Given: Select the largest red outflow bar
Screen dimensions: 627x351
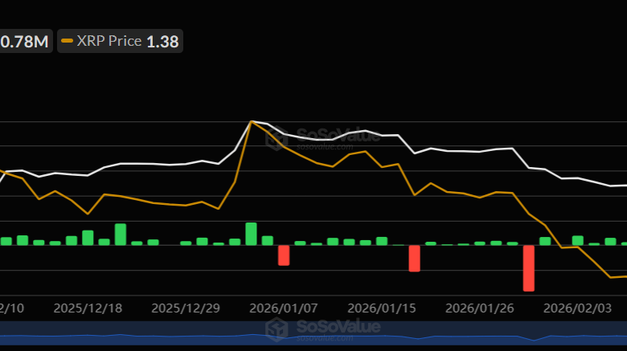Looking at the screenshot, I should click(x=528, y=267).
